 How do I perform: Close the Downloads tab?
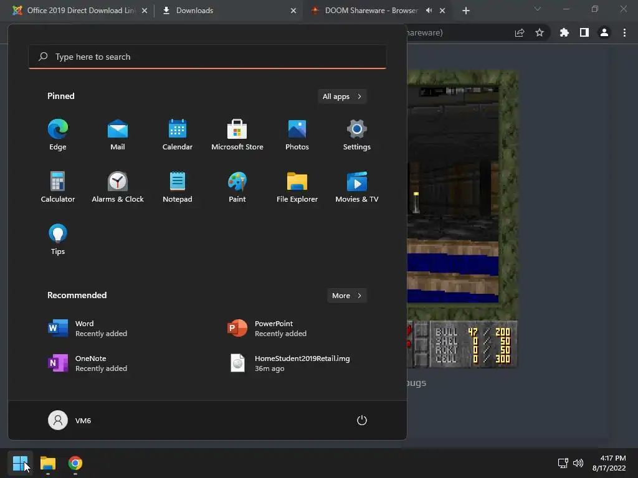click(x=293, y=11)
